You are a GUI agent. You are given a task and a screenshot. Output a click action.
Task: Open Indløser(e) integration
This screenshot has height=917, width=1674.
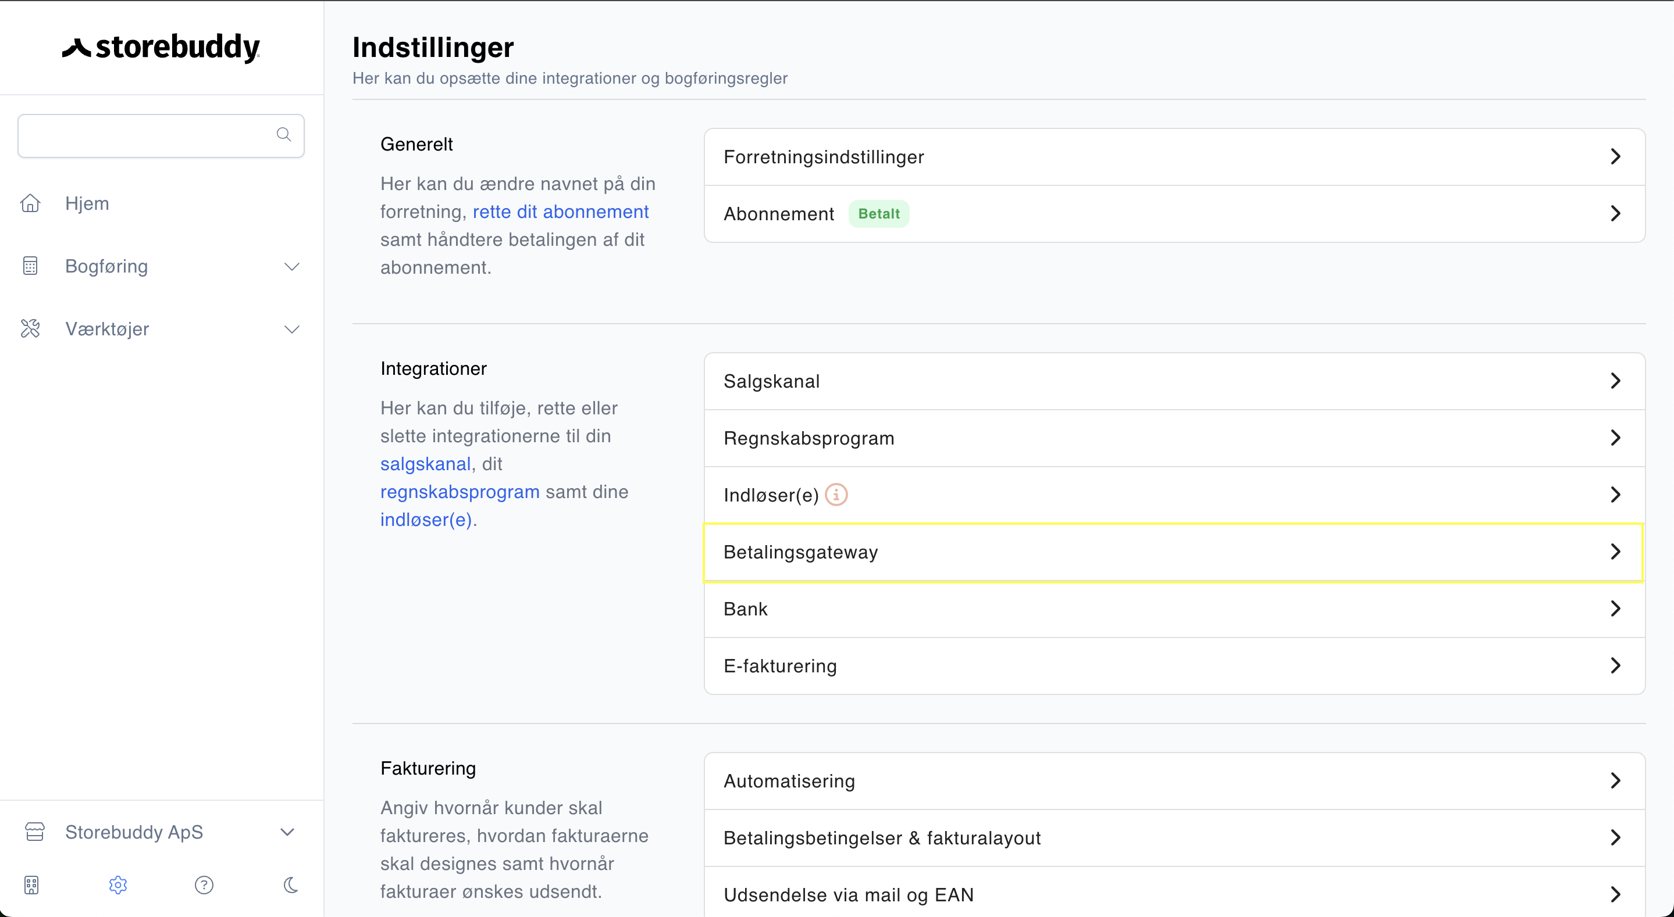click(1174, 495)
